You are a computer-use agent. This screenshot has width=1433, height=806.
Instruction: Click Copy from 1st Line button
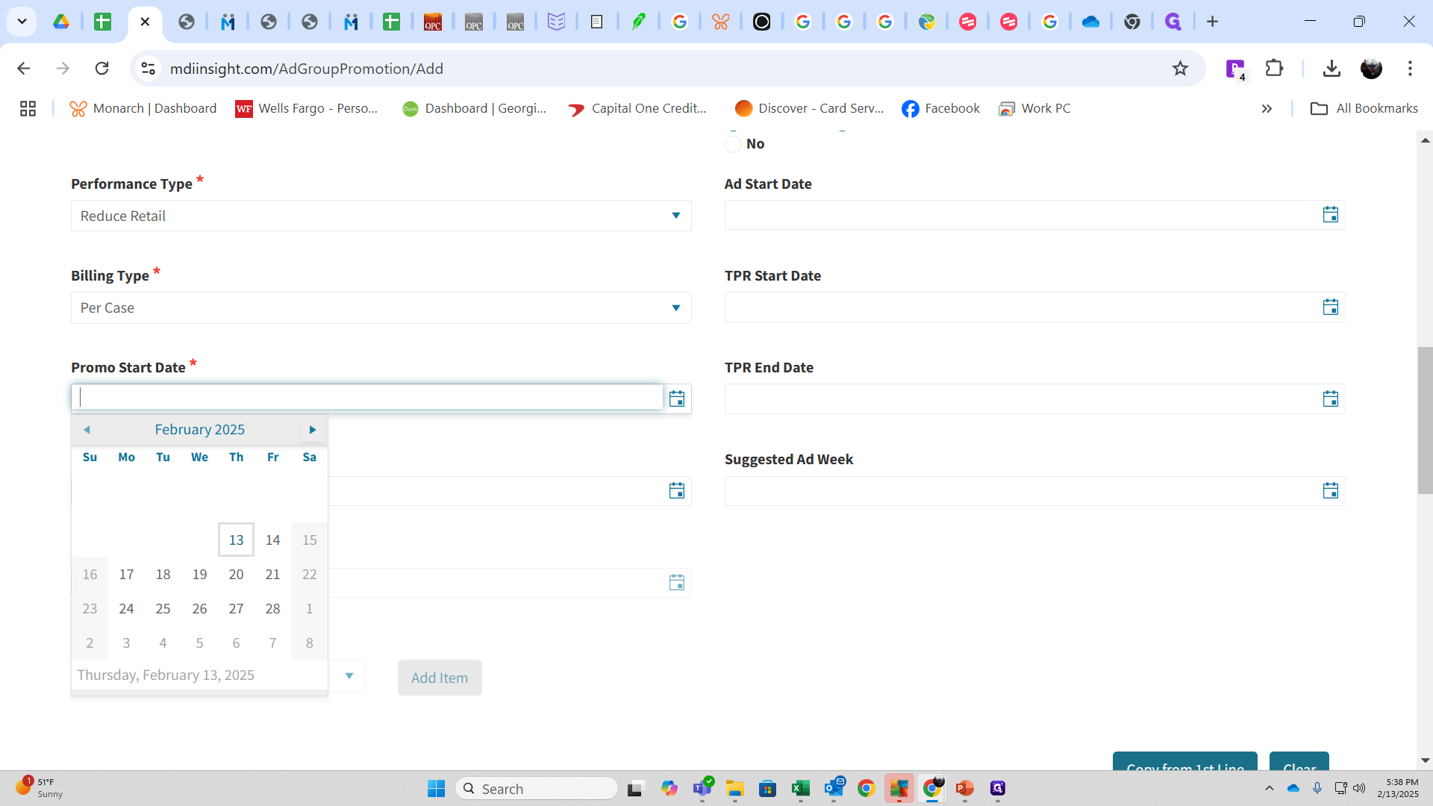(x=1185, y=762)
